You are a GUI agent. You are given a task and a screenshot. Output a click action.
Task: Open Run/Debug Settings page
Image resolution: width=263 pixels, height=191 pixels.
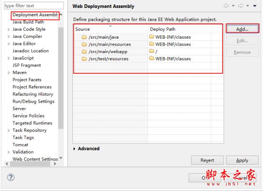coord(33,101)
